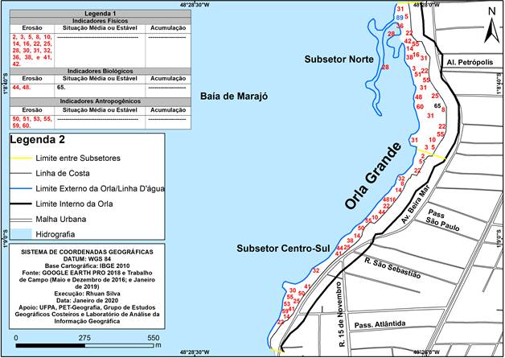The image size is (505, 358).
Task: Click the yellow Limite entre Subsetores line symbol
Action: [24, 159]
